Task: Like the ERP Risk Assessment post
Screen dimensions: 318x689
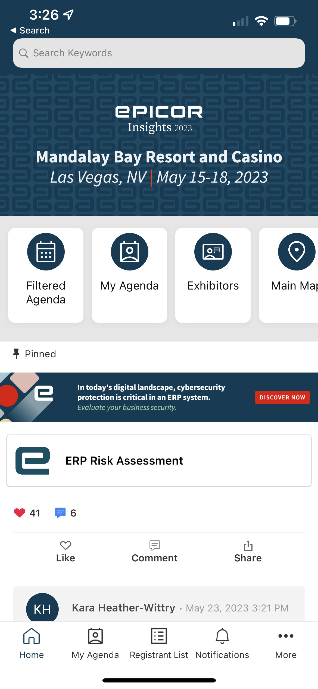Action: (66, 552)
